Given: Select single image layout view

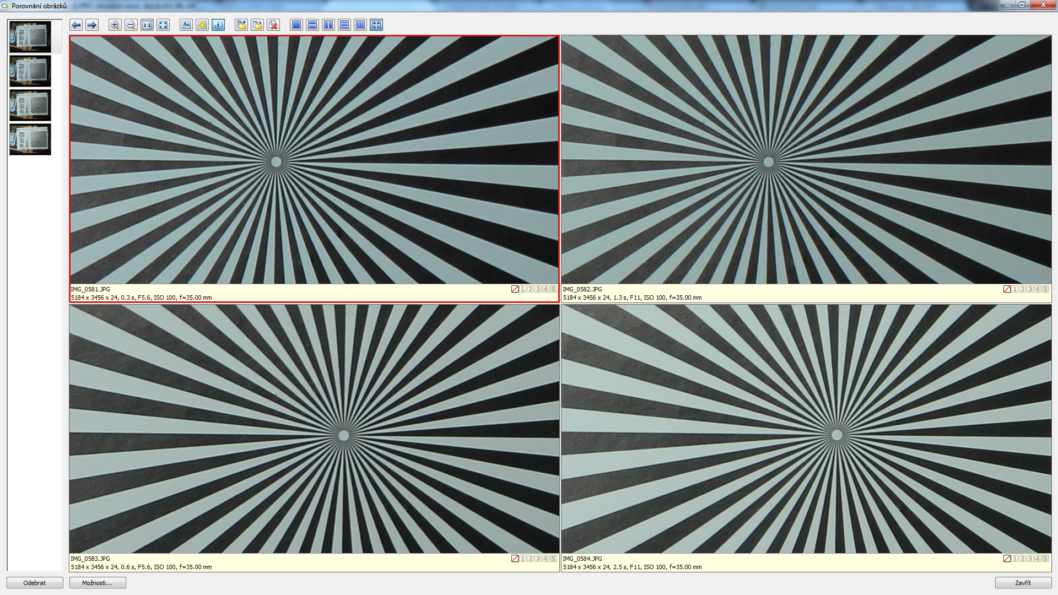Looking at the screenshot, I should pyautogui.click(x=296, y=25).
